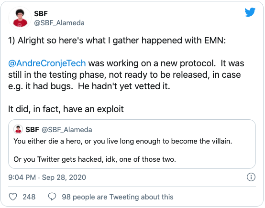Click '98 people are Tweeting about this'
265x208 pixels.
coord(118,197)
